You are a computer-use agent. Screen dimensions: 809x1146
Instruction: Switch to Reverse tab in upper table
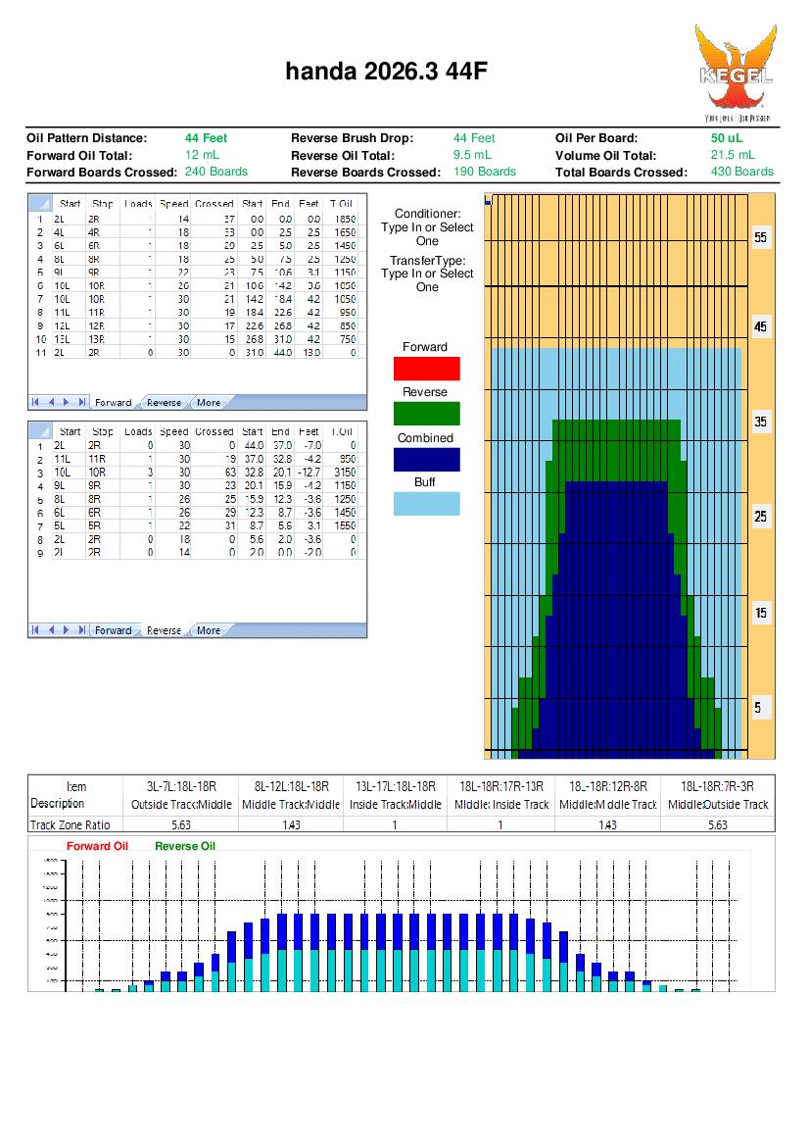point(164,402)
